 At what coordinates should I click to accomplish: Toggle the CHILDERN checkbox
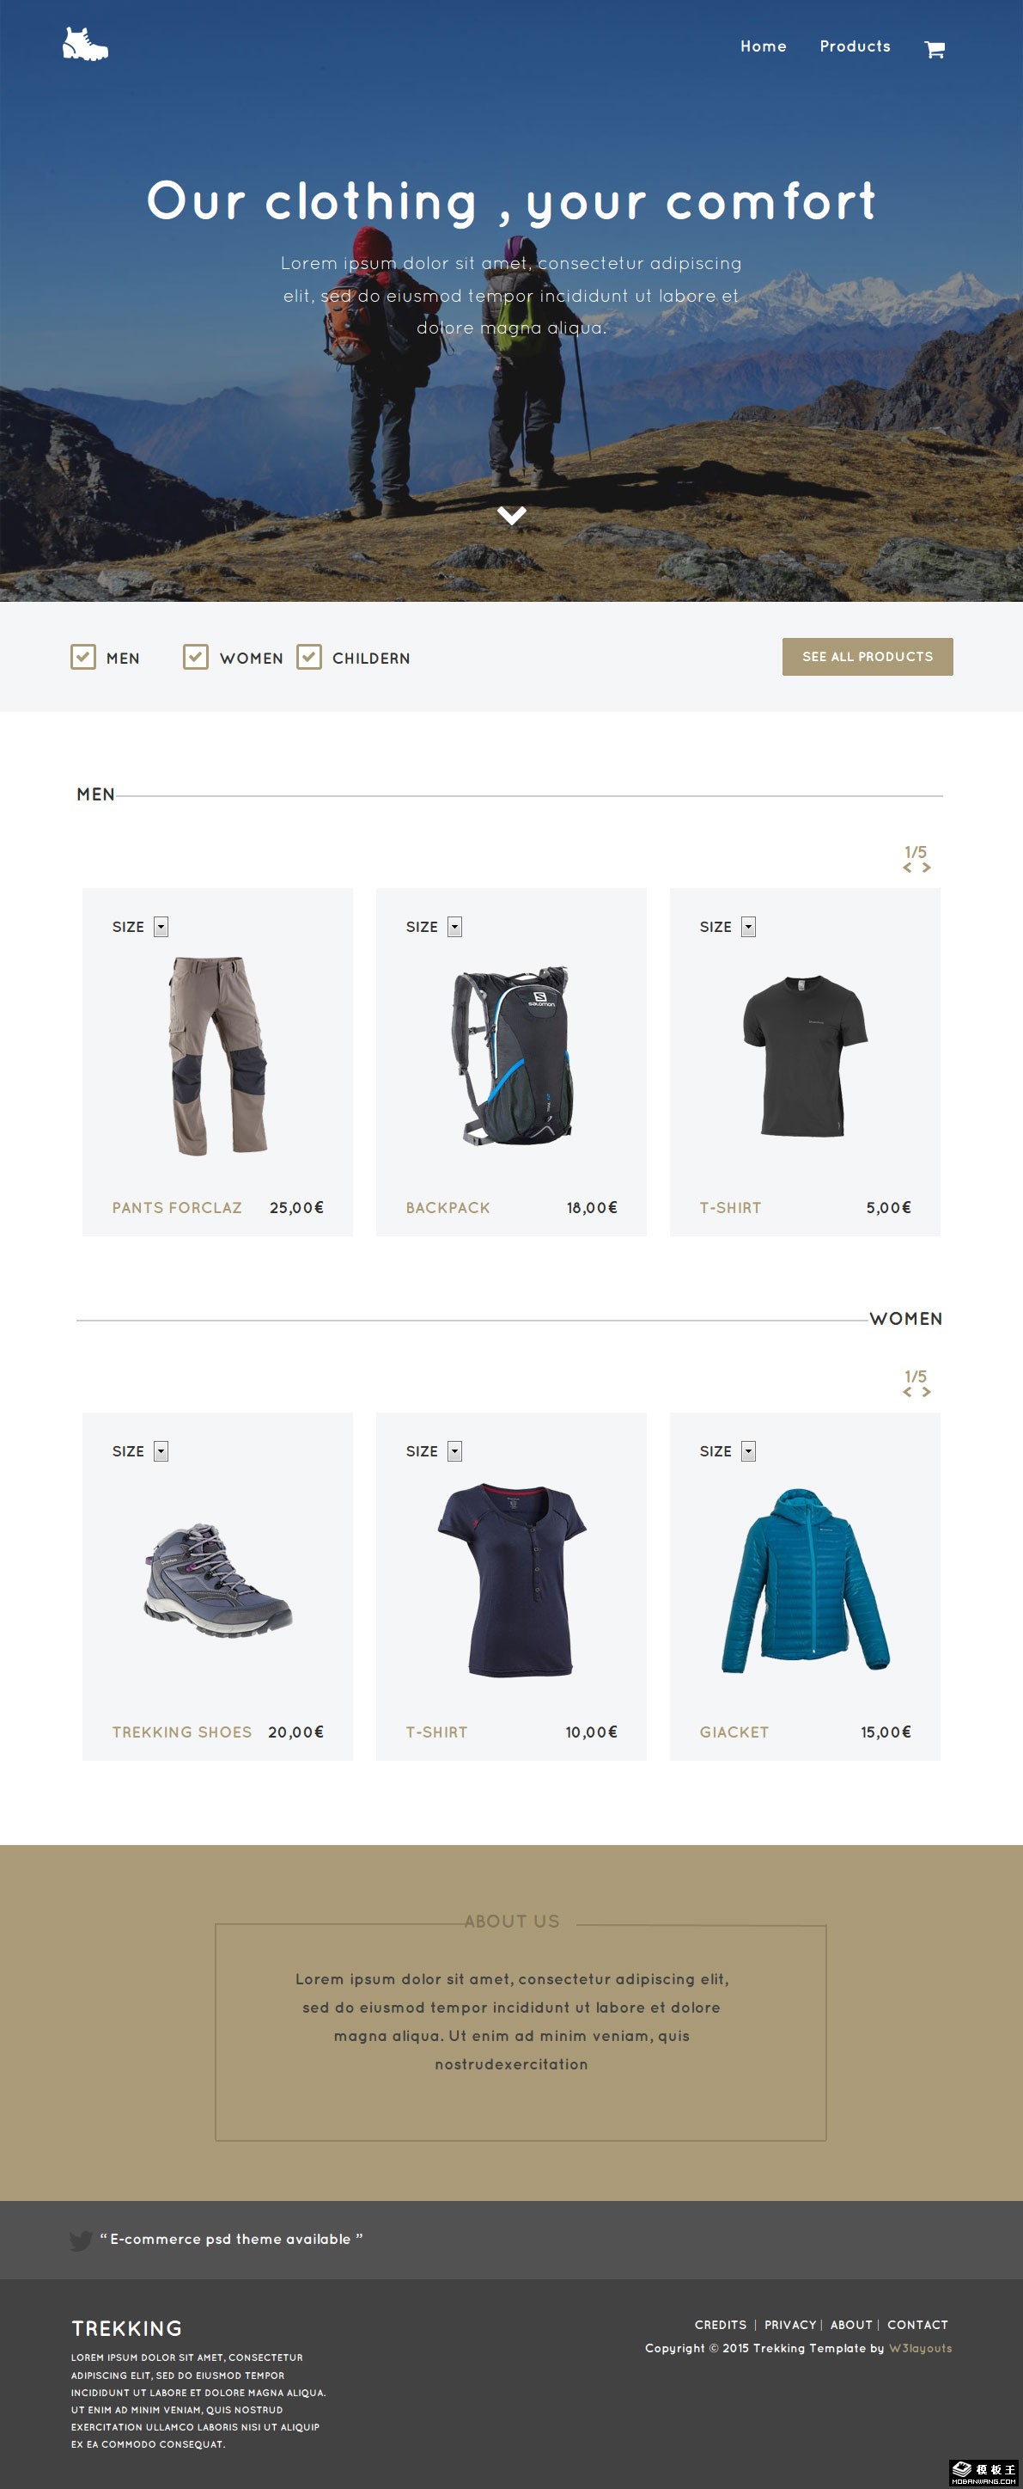pyautogui.click(x=309, y=657)
